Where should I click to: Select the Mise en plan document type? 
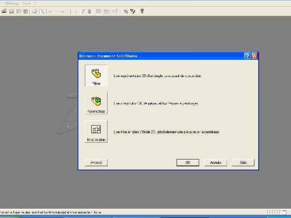pos(96,132)
